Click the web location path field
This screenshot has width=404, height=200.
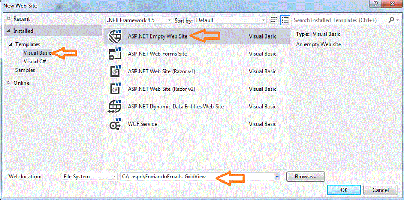coord(197,177)
